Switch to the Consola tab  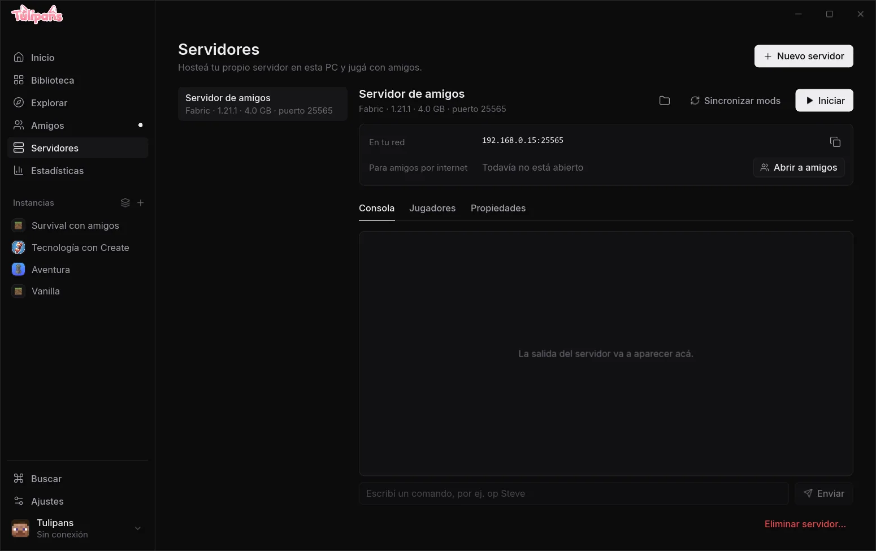coord(376,209)
